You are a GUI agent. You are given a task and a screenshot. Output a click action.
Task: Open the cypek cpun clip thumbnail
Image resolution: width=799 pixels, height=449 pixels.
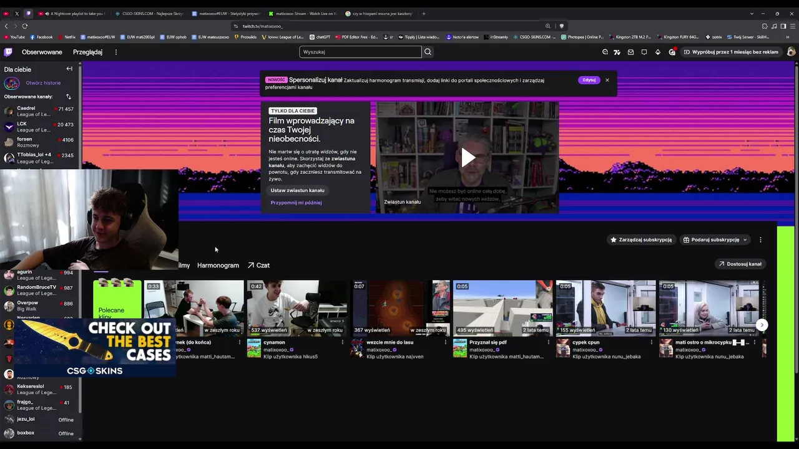click(x=605, y=308)
